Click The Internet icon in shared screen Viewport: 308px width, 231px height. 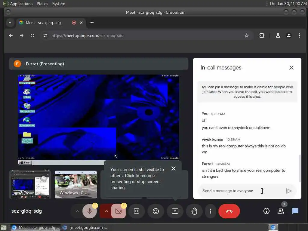coord(27,122)
